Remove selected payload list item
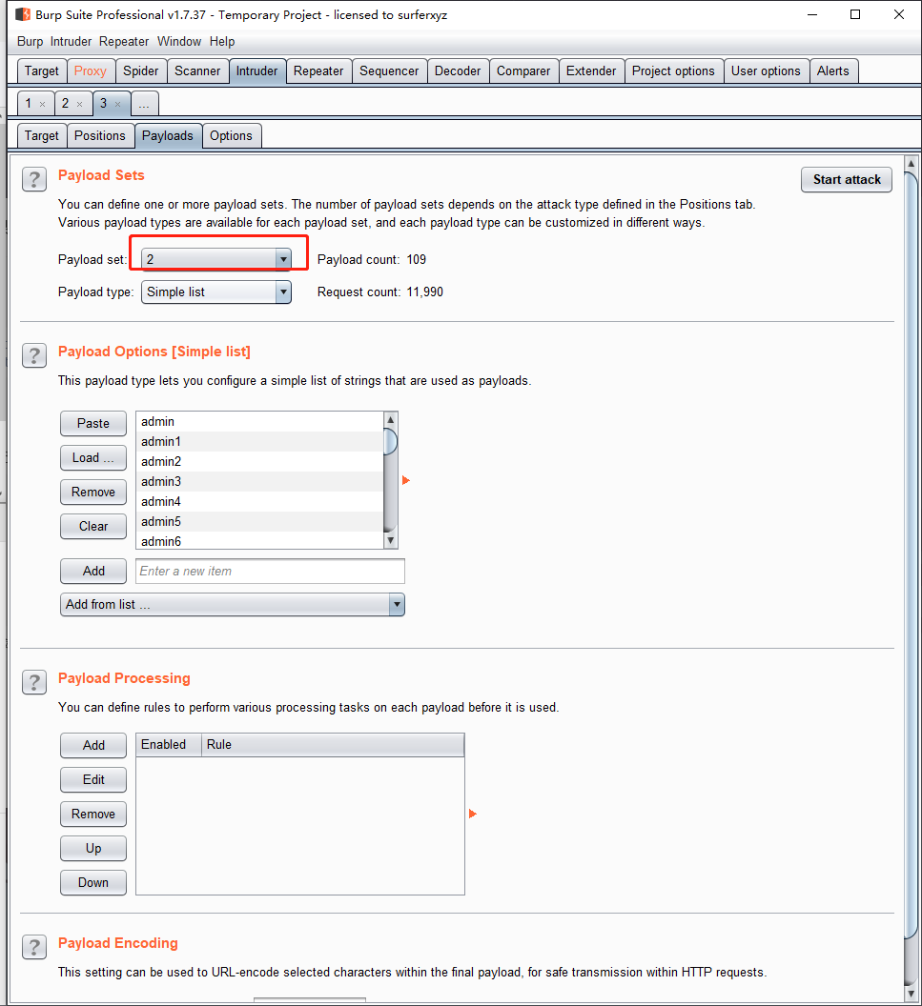This screenshot has height=1006, width=922. pos(93,493)
